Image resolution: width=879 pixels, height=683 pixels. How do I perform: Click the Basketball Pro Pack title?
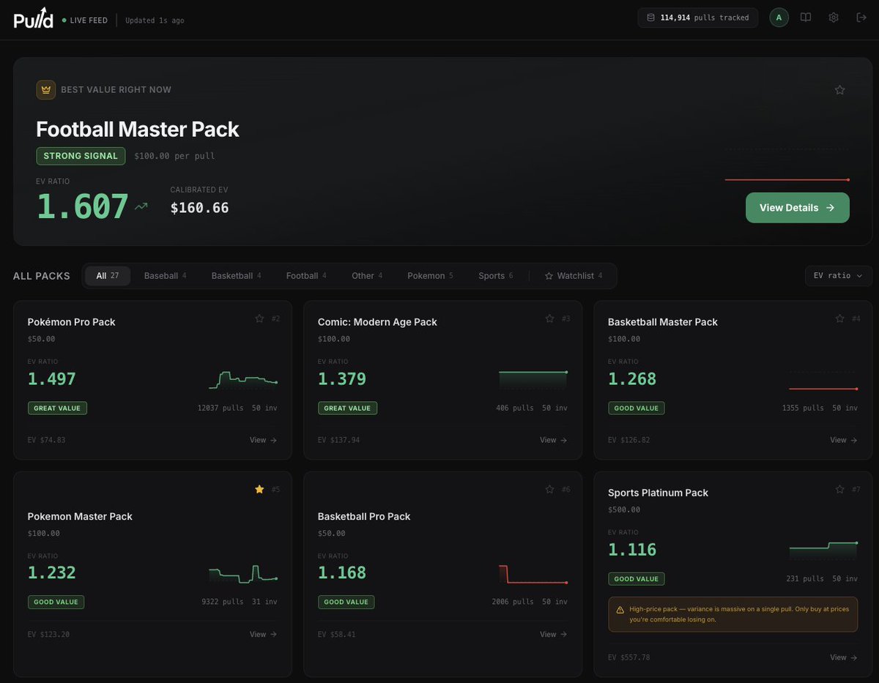click(x=364, y=516)
